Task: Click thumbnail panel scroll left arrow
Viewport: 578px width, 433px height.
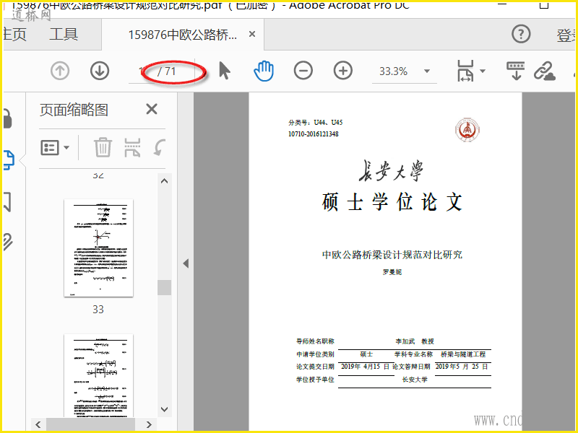Action: tap(38, 424)
